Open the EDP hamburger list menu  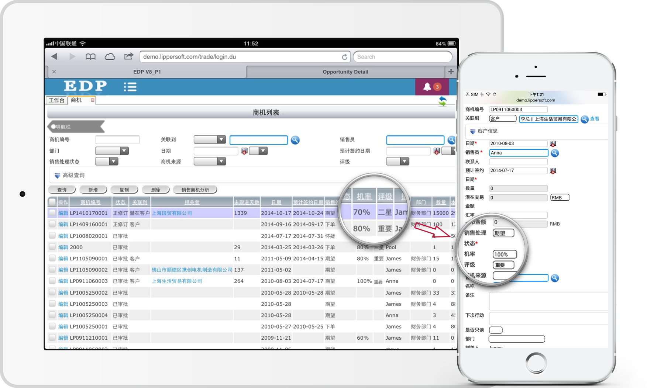pos(130,87)
